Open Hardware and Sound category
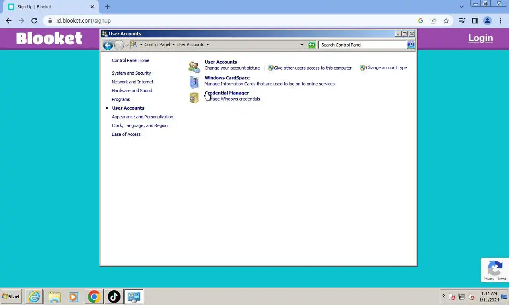The height and width of the screenshot is (305, 509). click(x=132, y=91)
